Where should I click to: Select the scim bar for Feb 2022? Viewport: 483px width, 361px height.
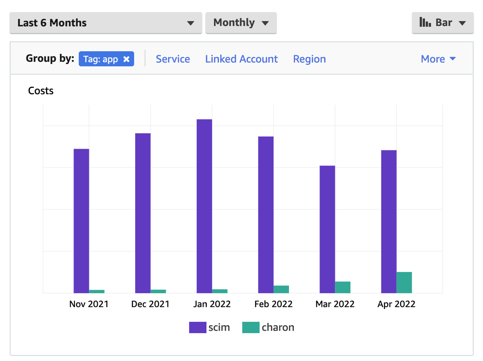tap(266, 215)
